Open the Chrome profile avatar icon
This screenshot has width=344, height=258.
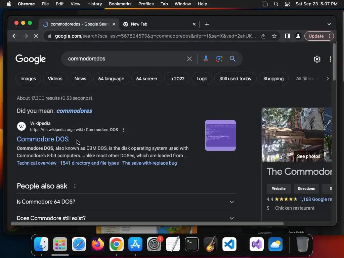point(298,36)
